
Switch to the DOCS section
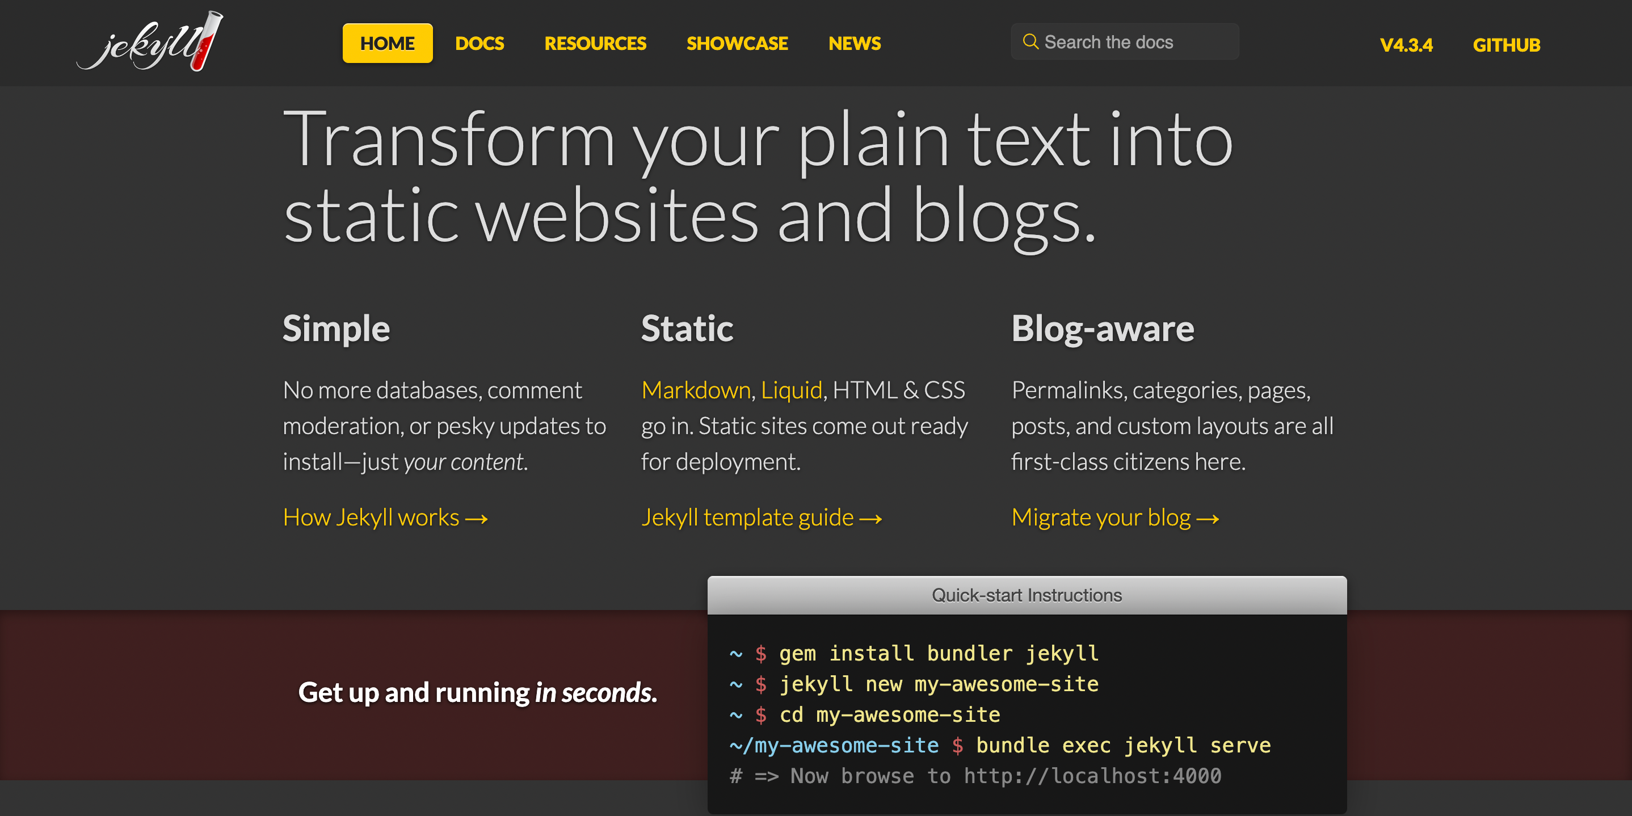[479, 43]
